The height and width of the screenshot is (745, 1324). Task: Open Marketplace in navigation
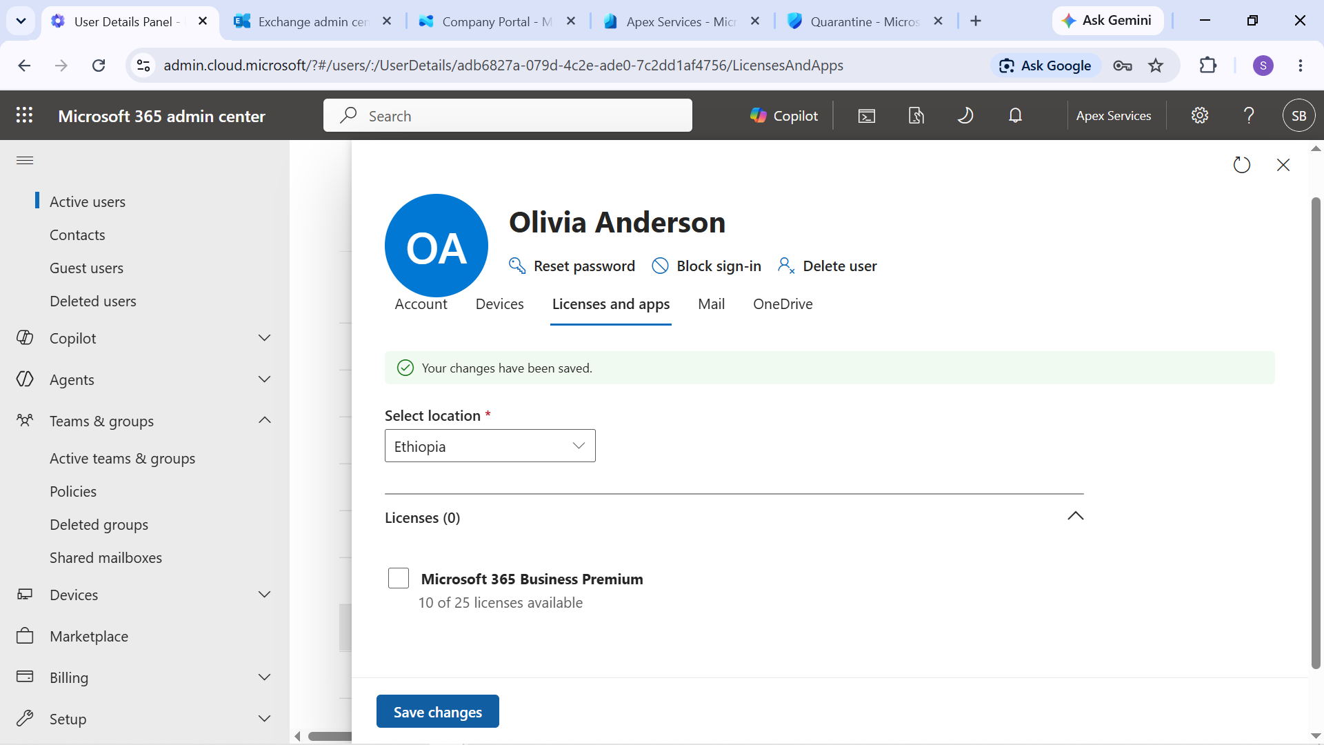[x=89, y=636]
